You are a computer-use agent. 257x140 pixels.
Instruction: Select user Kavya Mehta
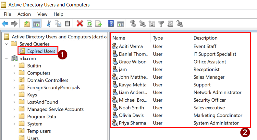pos(132,85)
